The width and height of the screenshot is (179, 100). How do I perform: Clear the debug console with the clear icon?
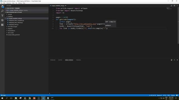click(171, 60)
